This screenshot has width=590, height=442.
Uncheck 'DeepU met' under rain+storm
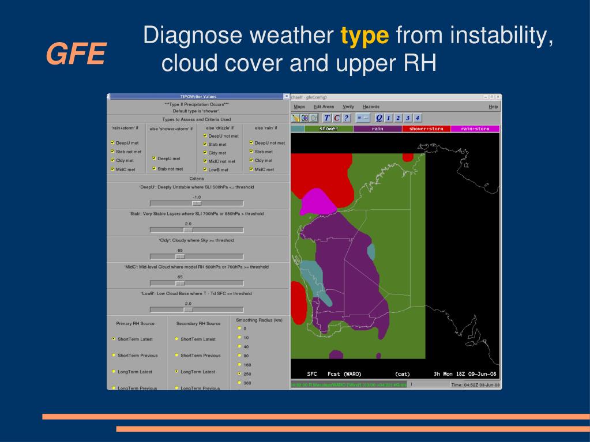click(112, 143)
